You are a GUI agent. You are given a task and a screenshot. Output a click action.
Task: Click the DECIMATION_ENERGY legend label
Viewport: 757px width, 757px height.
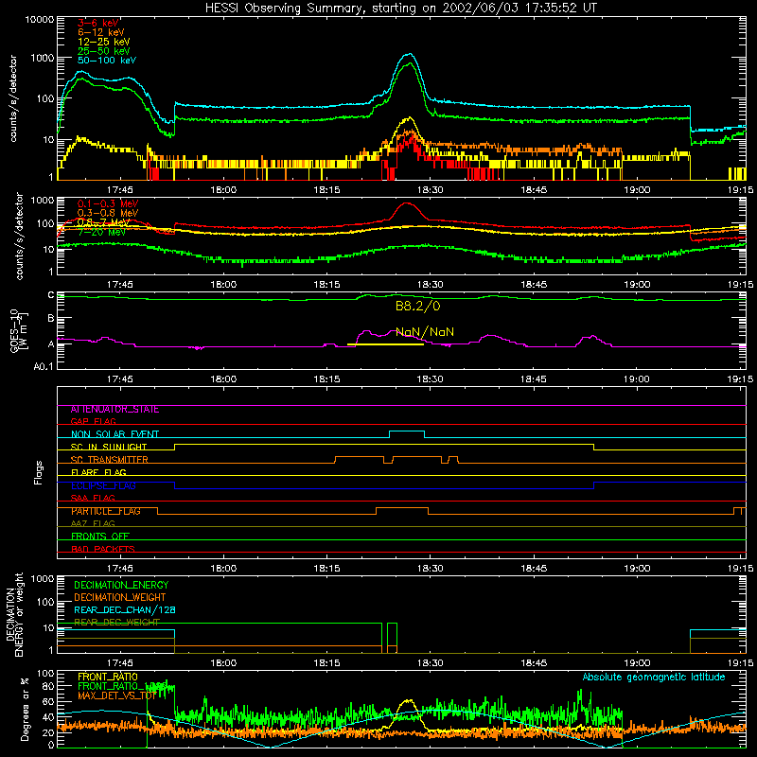[121, 585]
